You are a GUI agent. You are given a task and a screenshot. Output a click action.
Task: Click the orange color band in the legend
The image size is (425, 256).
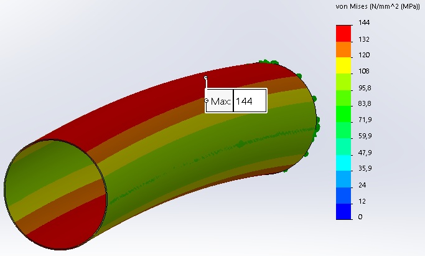[343, 49]
